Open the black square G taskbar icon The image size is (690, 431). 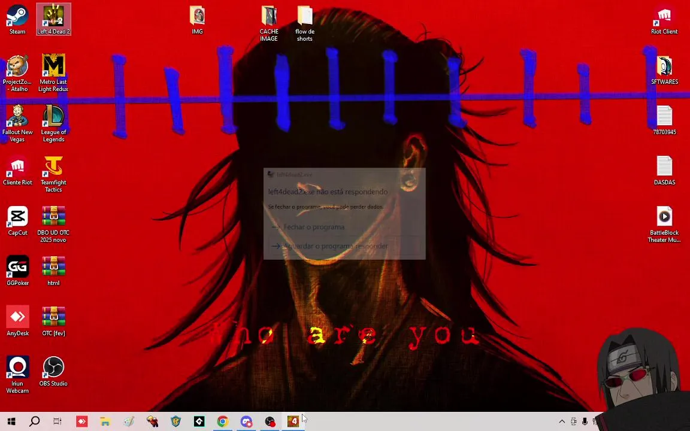199,421
